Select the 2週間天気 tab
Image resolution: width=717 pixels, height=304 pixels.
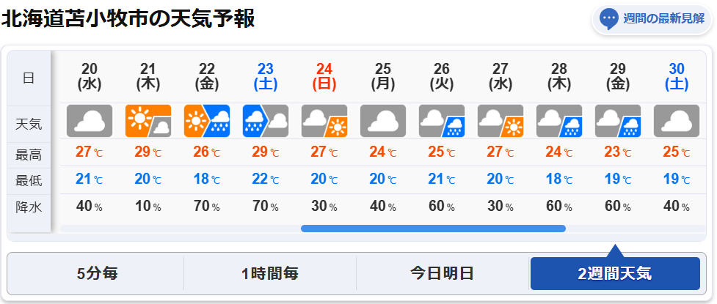coord(614,274)
